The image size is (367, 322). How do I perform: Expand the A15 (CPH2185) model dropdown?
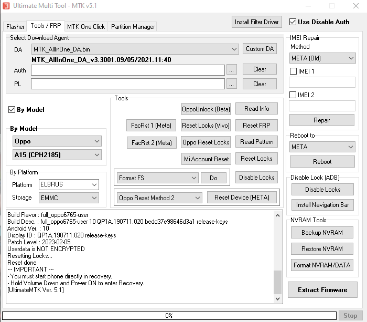[x=57, y=155]
